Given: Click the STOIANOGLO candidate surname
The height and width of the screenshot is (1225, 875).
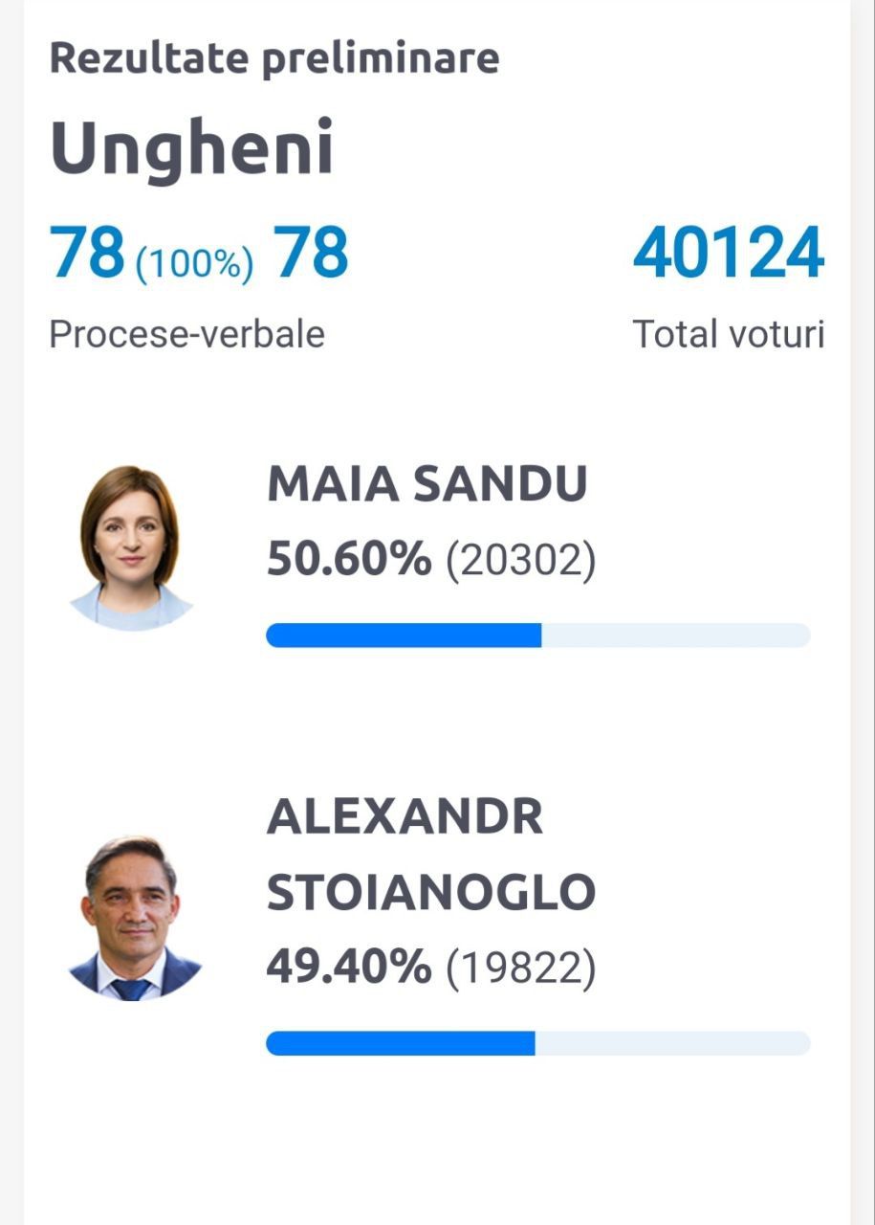Looking at the screenshot, I should [x=431, y=892].
